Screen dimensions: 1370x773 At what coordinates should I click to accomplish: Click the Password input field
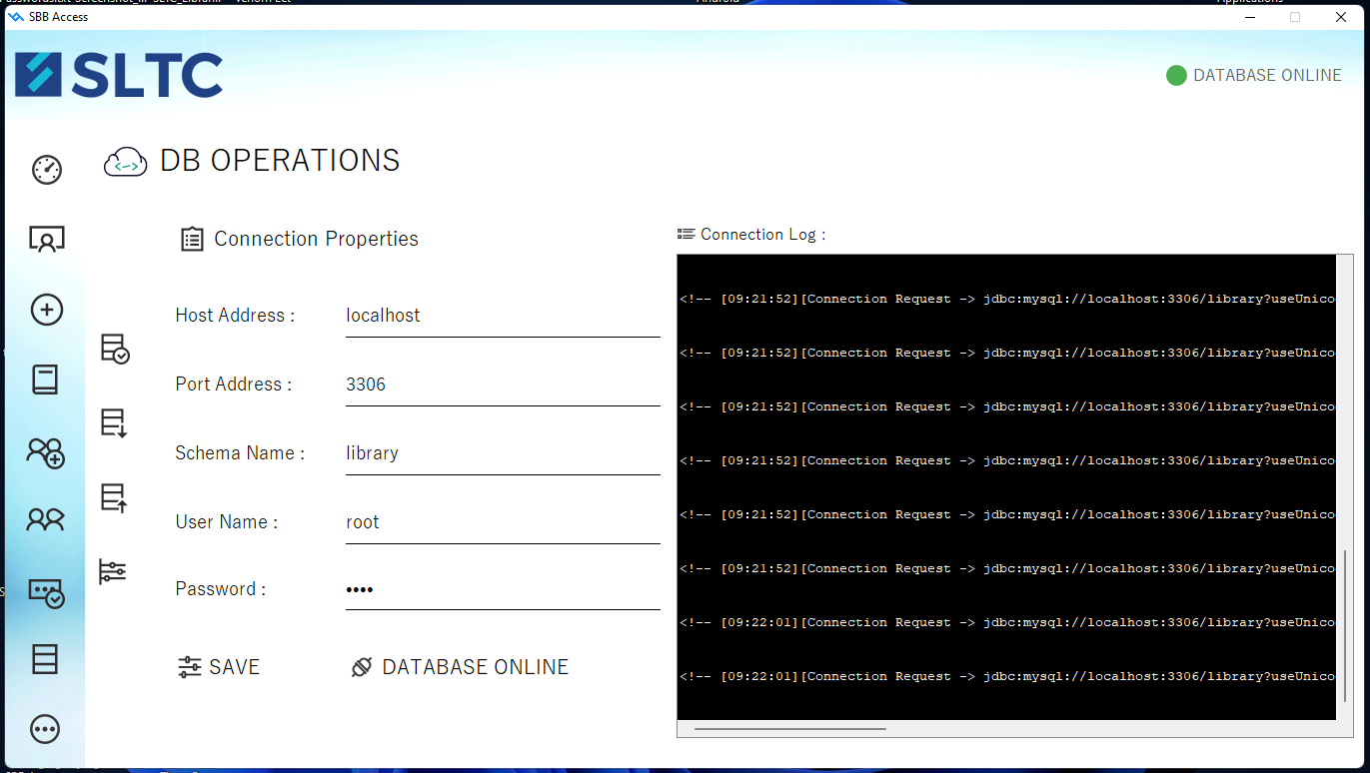tap(503, 589)
